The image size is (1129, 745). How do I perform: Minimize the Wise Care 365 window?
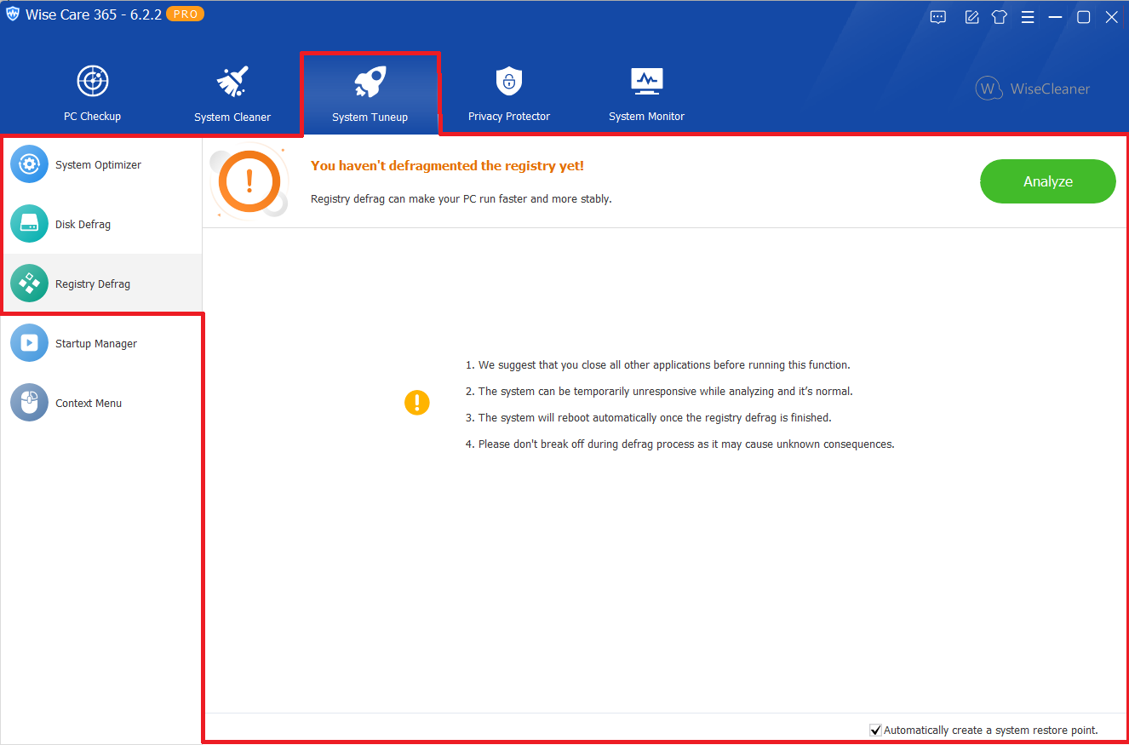click(x=1056, y=17)
